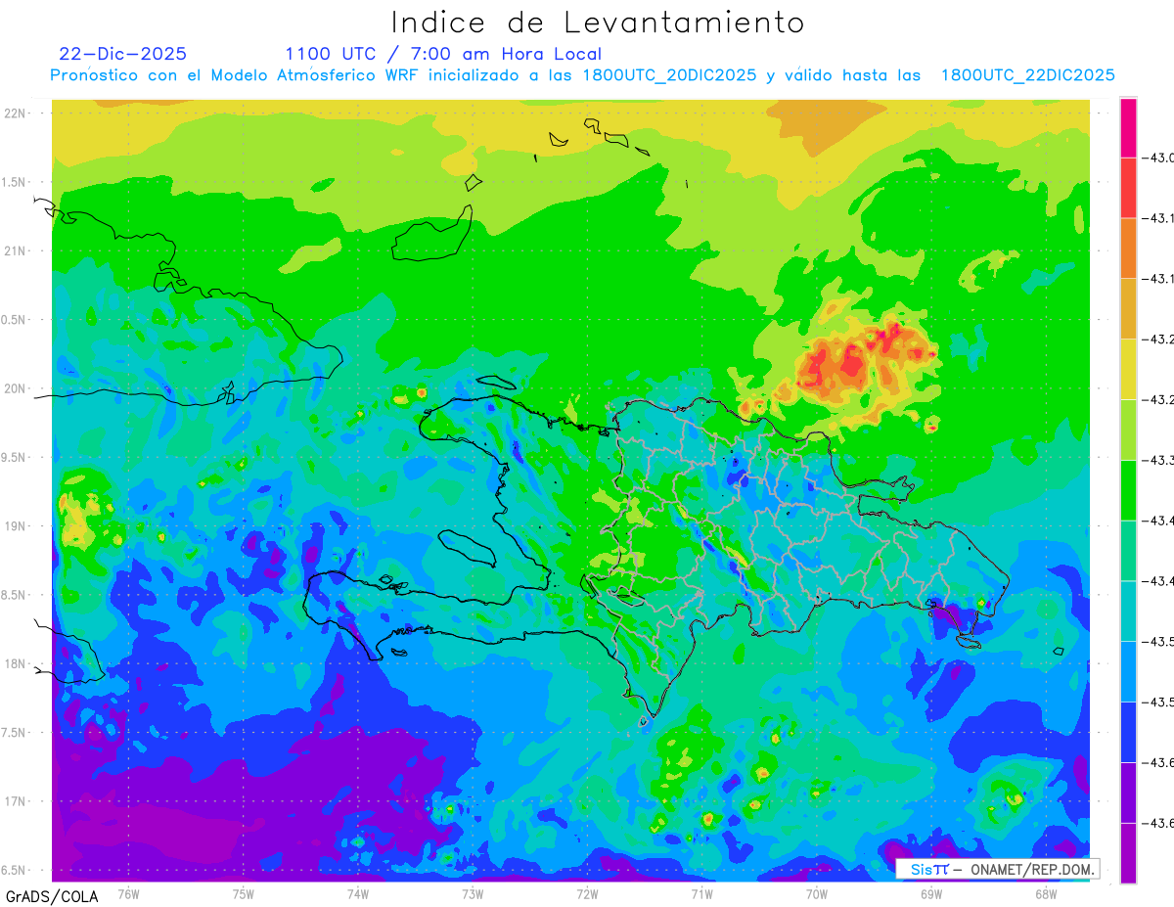Image resolution: width=1174 pixels, height=907 pixels.
Task: Click the "SisTT - ONAMET/REP.DOM." label box
Action: 997,869
